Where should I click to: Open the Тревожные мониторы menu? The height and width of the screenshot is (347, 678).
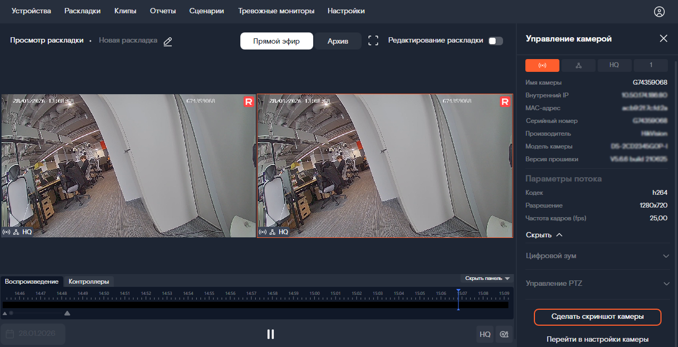click(276, 11)
